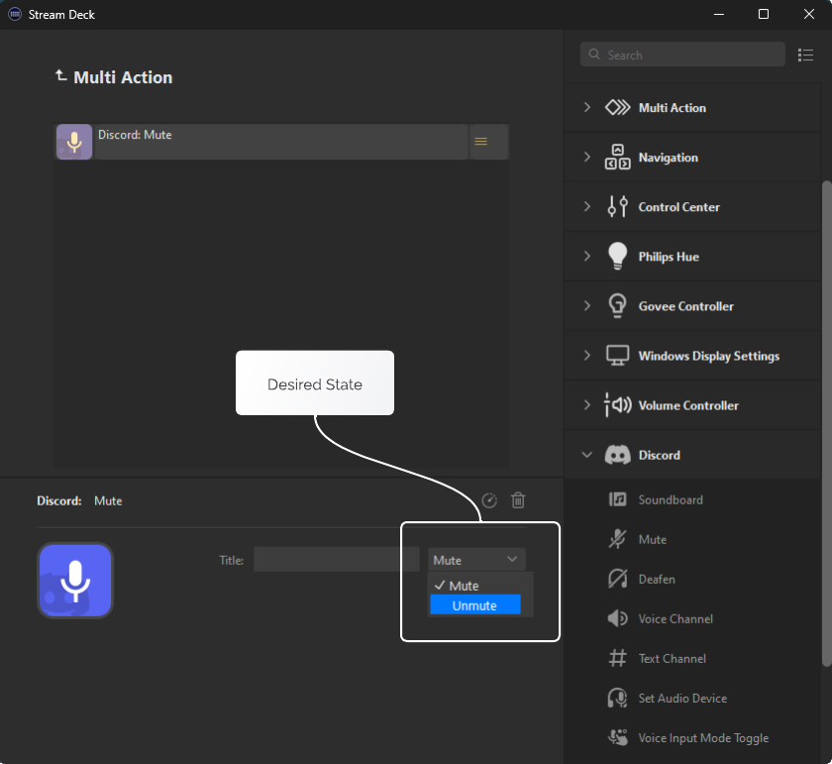
Task: Click the Voice Channel speaker icon
Action: [x=618, y=618]
